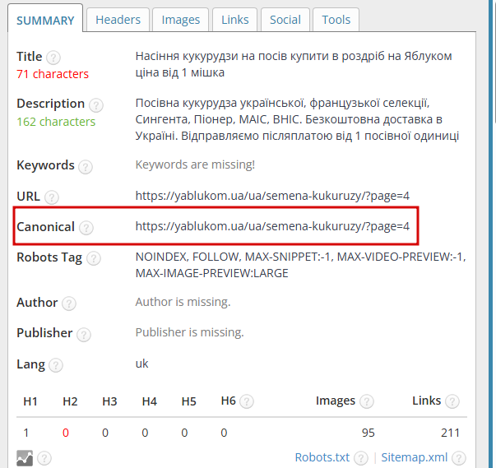Open the Robots.txt link
Viewport: 496px width, 468px height.
tap(322, 457)
